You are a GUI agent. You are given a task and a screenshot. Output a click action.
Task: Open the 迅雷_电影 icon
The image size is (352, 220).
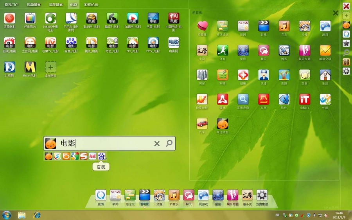tap(153, 18)
